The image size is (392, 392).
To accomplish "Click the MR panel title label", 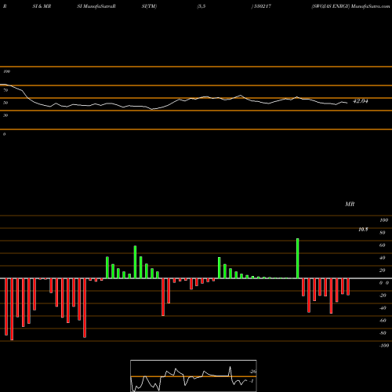I will [350, 204].
